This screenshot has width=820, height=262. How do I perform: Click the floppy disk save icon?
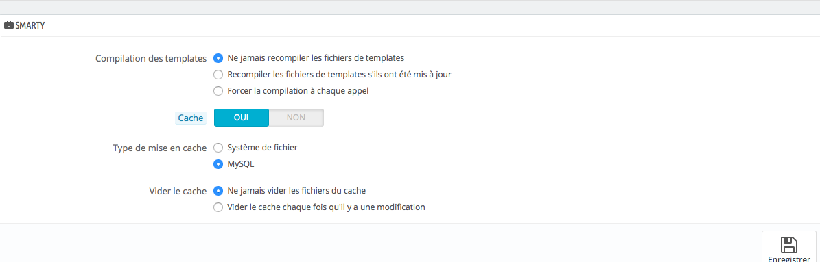tap(788, 245)
